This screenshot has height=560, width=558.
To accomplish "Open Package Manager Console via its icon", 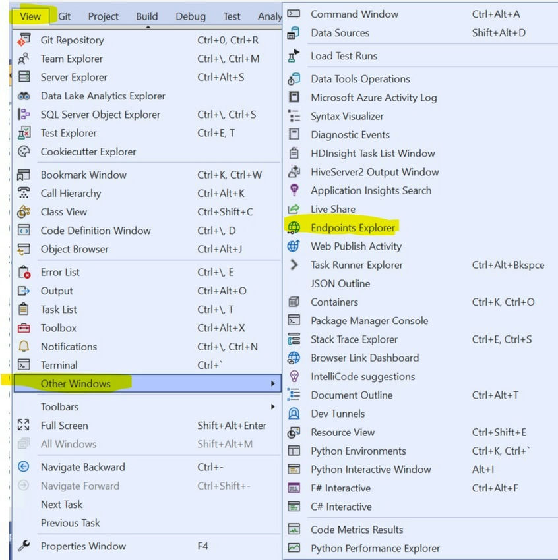I will click(x=295, y=321).
